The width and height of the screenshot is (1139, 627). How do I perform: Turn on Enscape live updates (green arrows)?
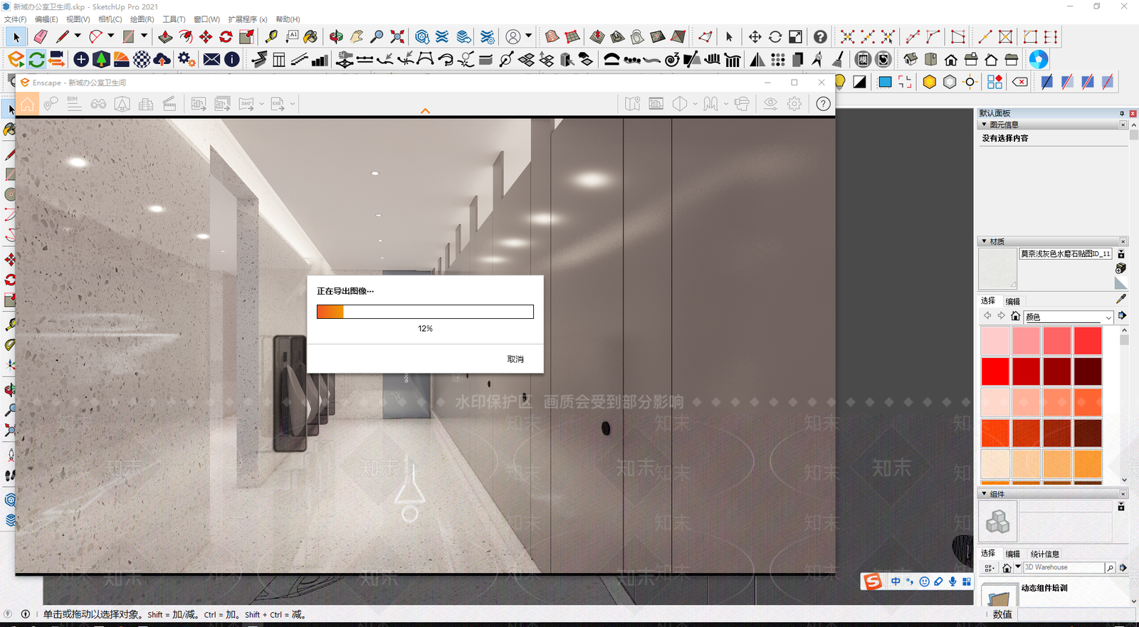click(x=36, y=60)
